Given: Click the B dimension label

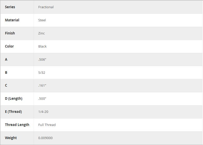Looking at the screenshot, I should pos(6,72).
